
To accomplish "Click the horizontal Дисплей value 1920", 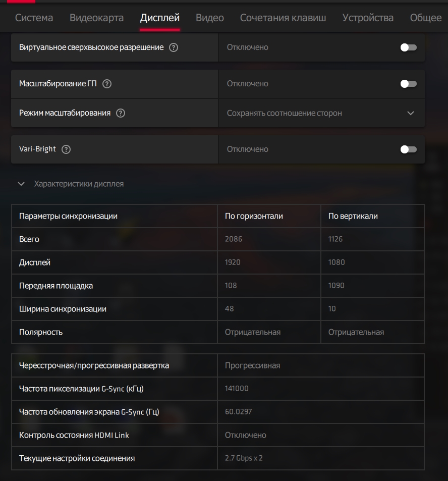I will pyautogui.click(x=233, y=262).
